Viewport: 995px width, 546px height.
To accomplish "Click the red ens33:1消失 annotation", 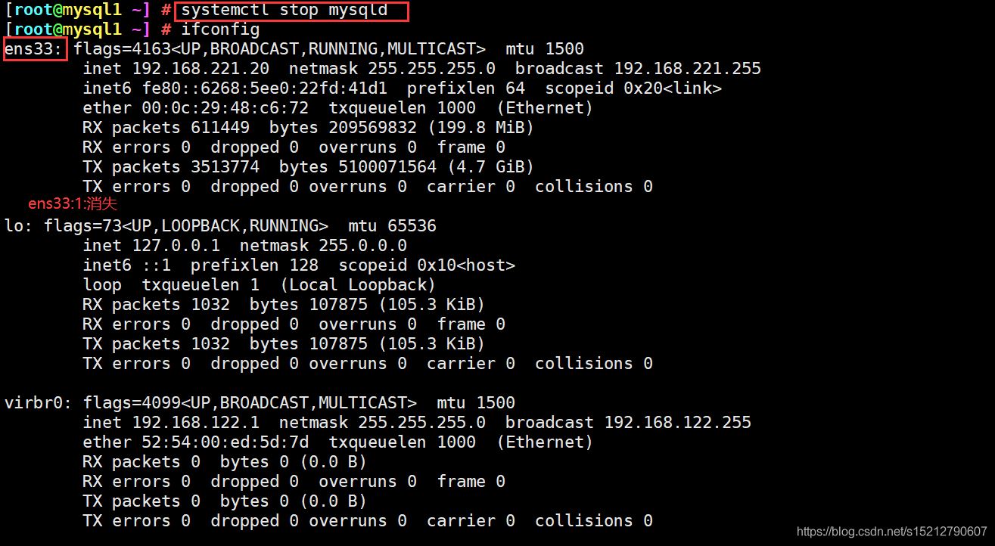I will coord(73,204).
